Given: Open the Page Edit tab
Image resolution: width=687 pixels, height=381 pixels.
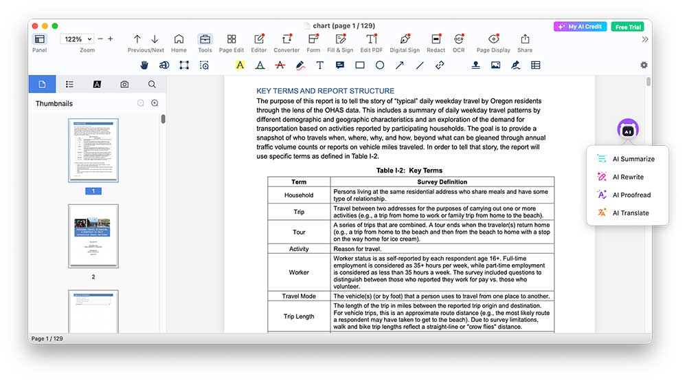Looking at the screenshot, I should click(232, 43).
